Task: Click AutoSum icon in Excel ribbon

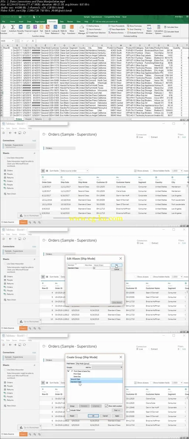Action: [13, 29]
